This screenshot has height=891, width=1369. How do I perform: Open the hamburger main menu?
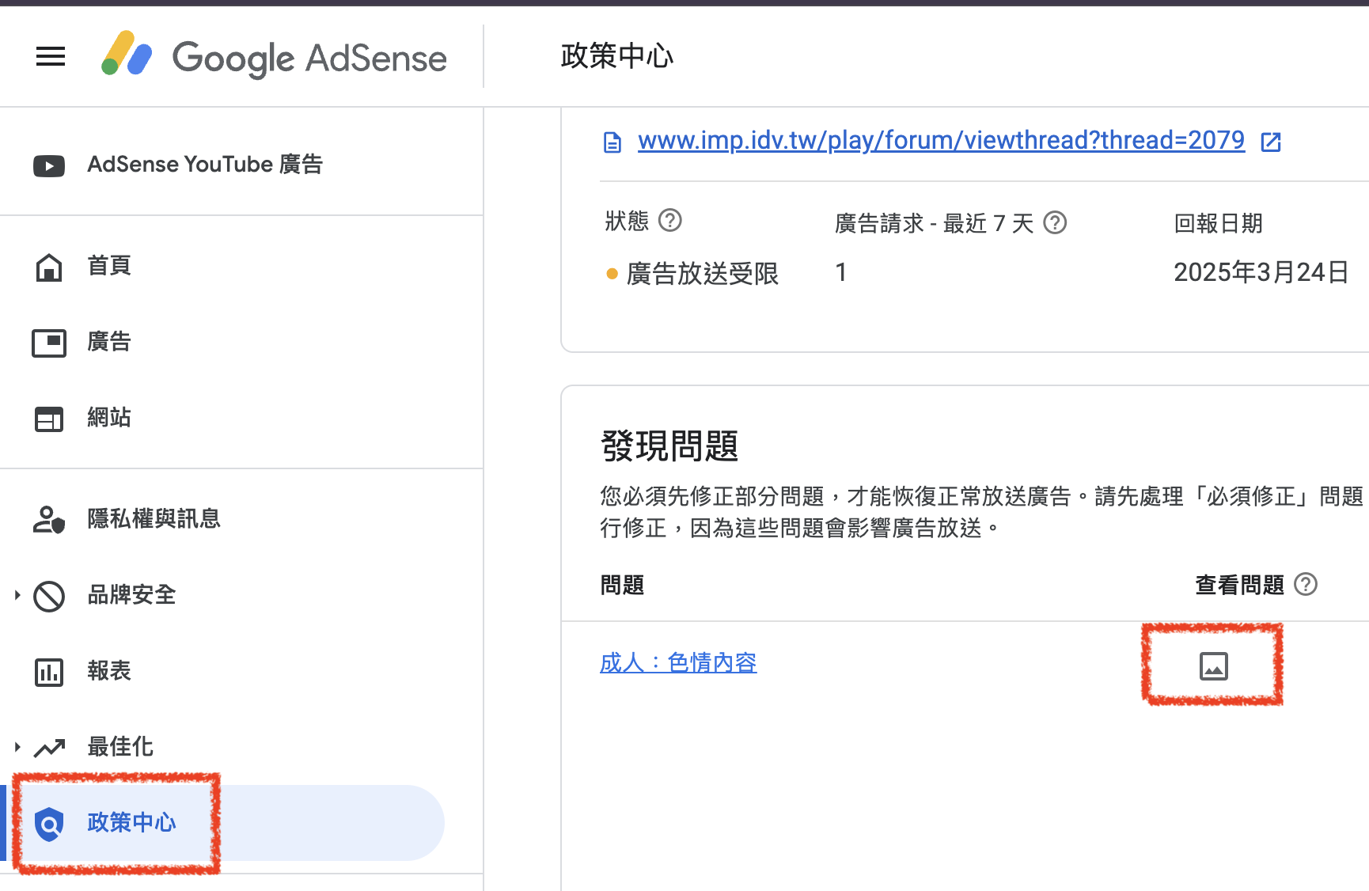click(x=51, y=57)
